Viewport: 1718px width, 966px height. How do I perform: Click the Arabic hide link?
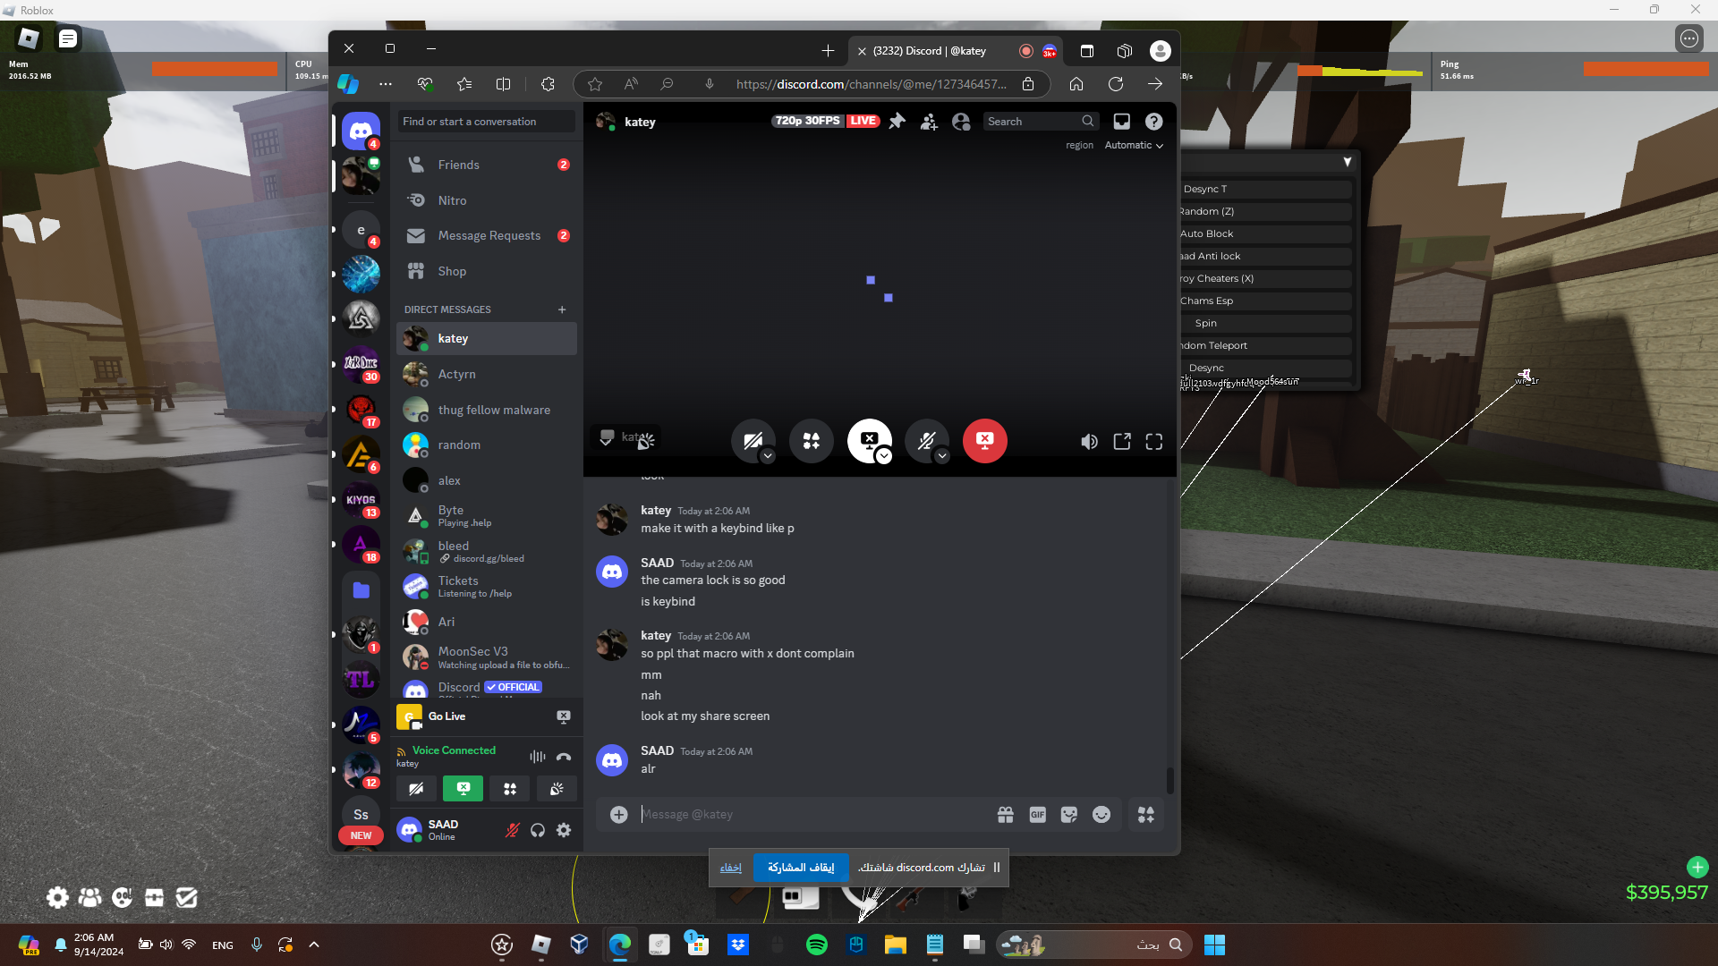[x=731, y=868]
